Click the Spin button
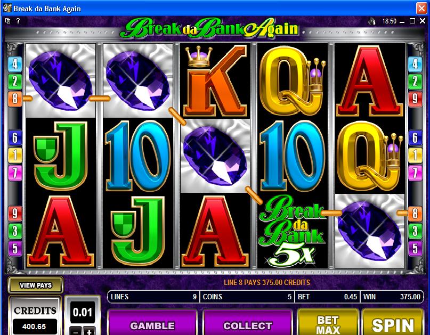The height and width of the screenshot is (335, 430). point(393,322)
